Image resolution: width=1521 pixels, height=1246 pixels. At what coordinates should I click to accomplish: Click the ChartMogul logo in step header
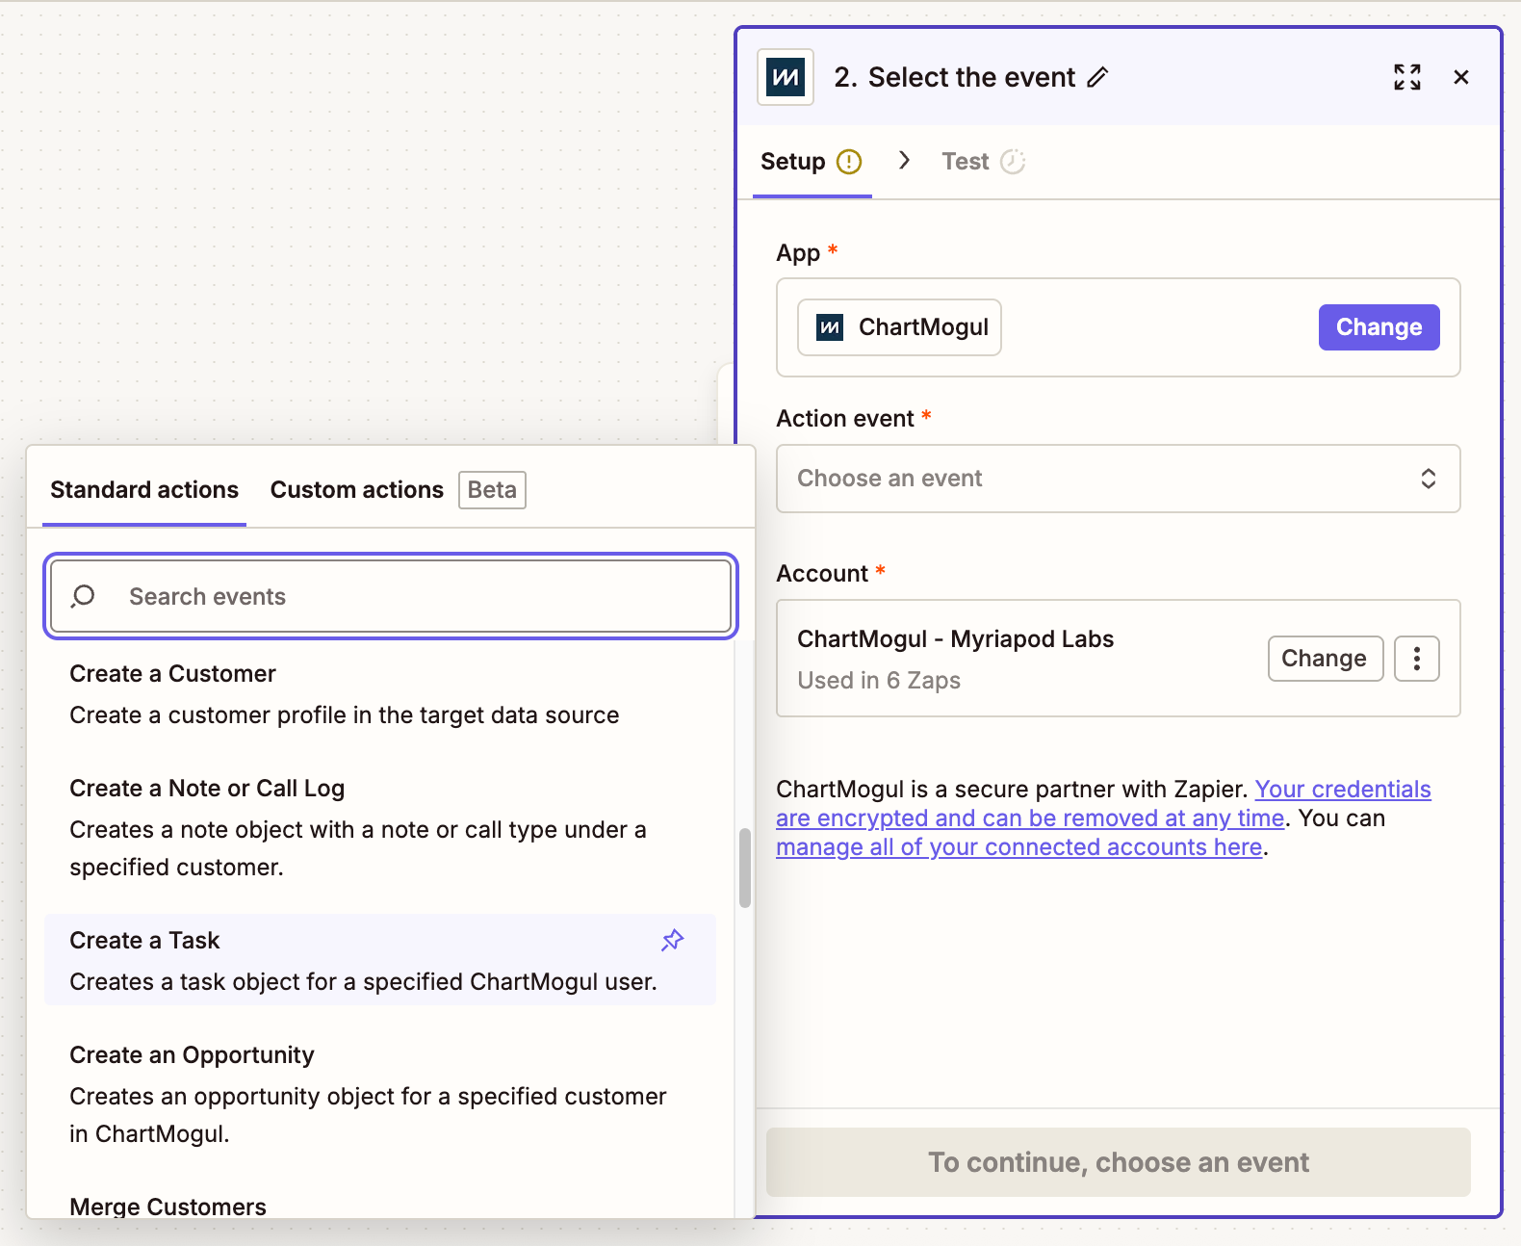(x=786, y=77)
